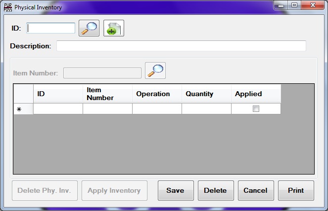The width and height of the screenshot is (328, 211).
Task: Select the new row's Quantity cell
Action: point(206,109)
